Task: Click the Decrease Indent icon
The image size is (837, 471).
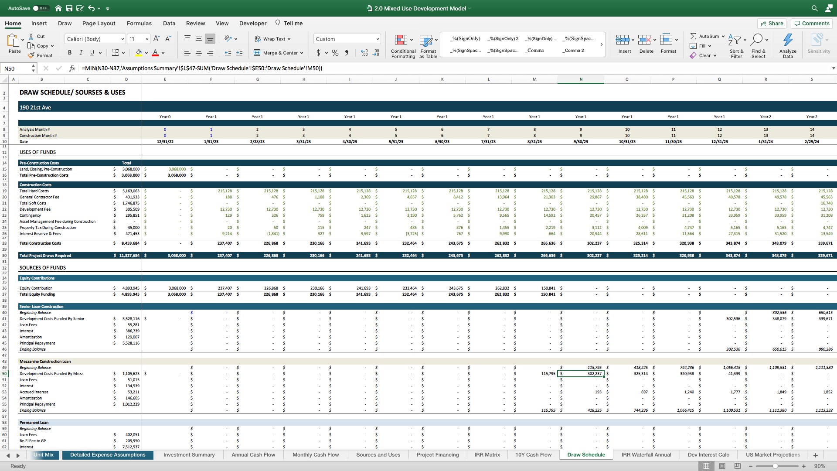Action: 228,53
